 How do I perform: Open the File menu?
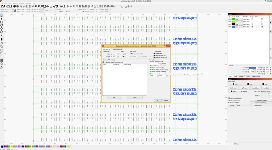pos(2,3)
